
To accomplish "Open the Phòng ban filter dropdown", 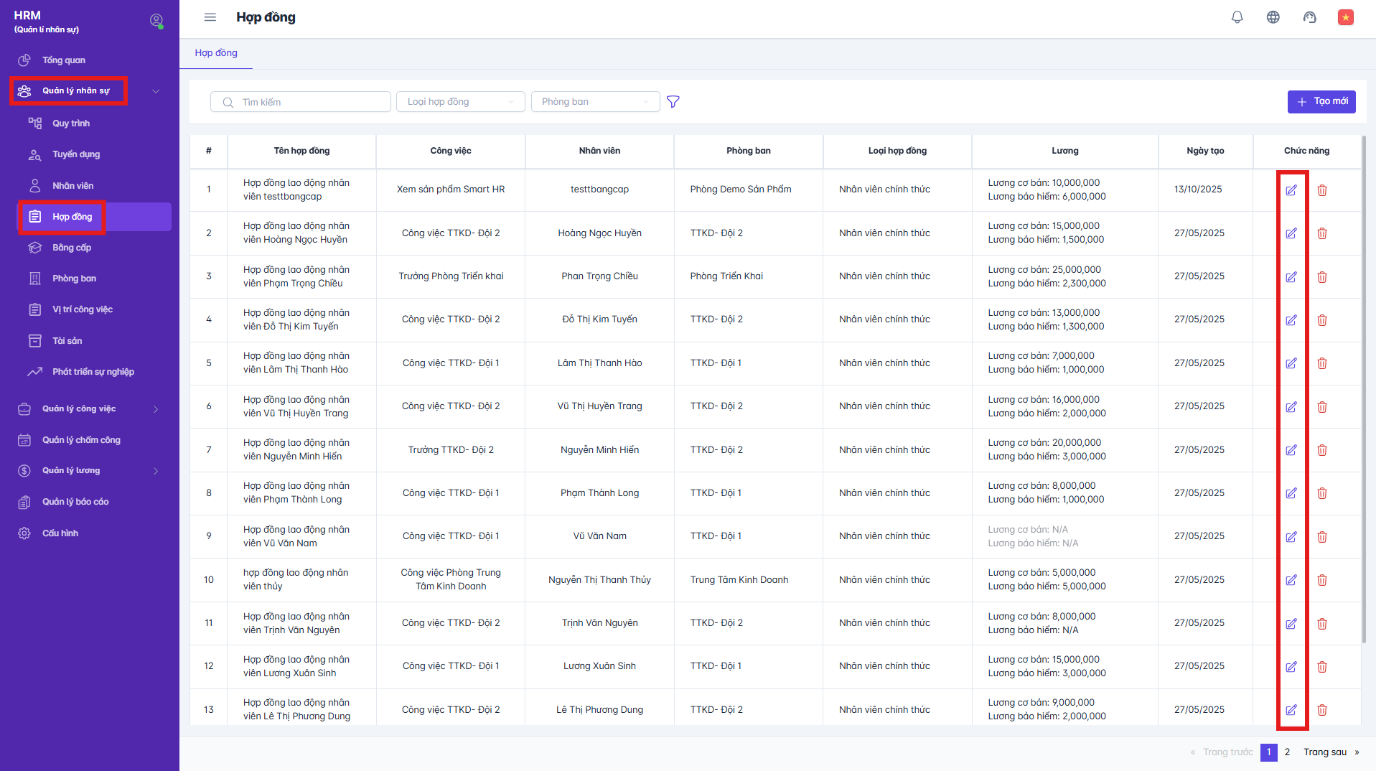I will (594, 102).
